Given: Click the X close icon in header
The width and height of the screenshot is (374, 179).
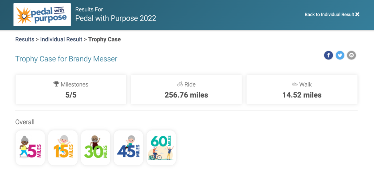Looking at the screenshot, I should coord(357,15).
